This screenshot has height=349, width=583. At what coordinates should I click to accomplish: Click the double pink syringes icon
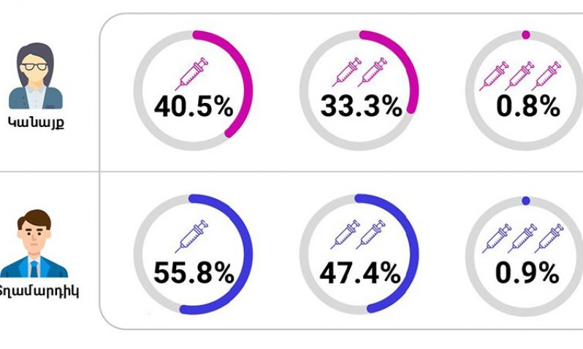359,72
